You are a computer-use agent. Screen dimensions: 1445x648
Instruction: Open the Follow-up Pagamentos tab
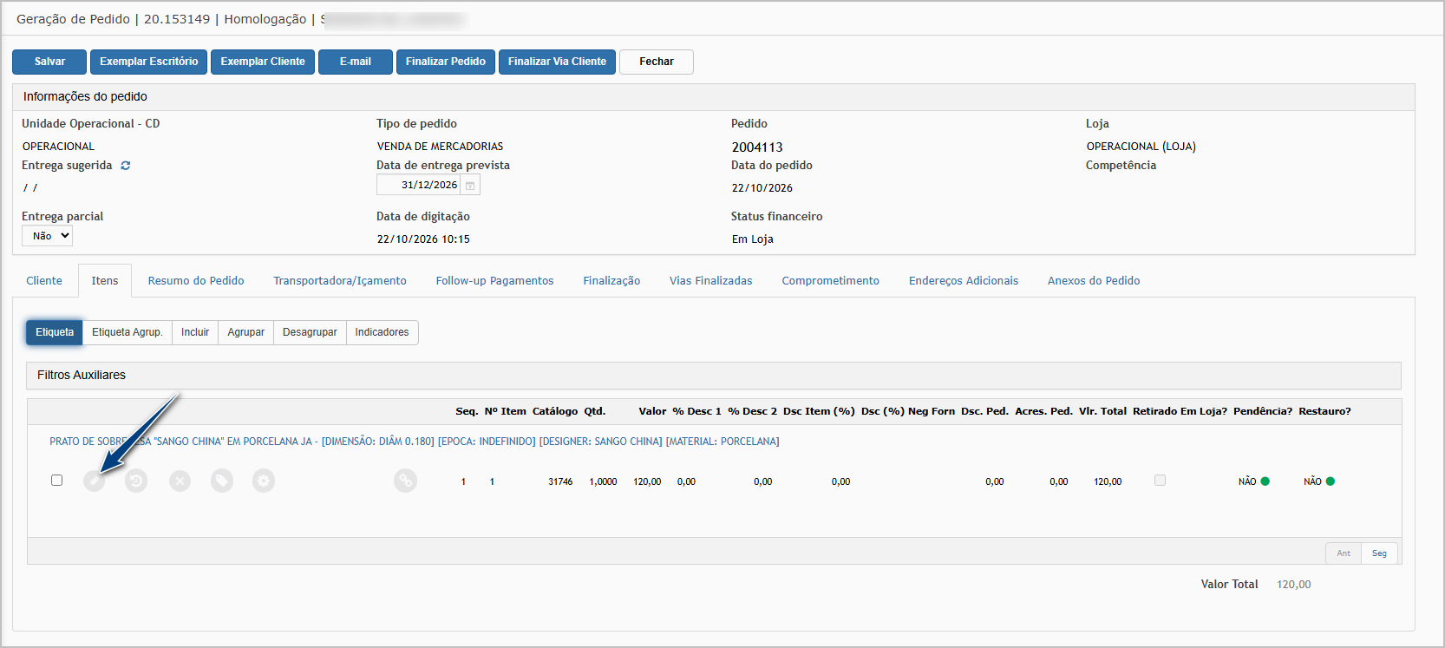[494, 281]
